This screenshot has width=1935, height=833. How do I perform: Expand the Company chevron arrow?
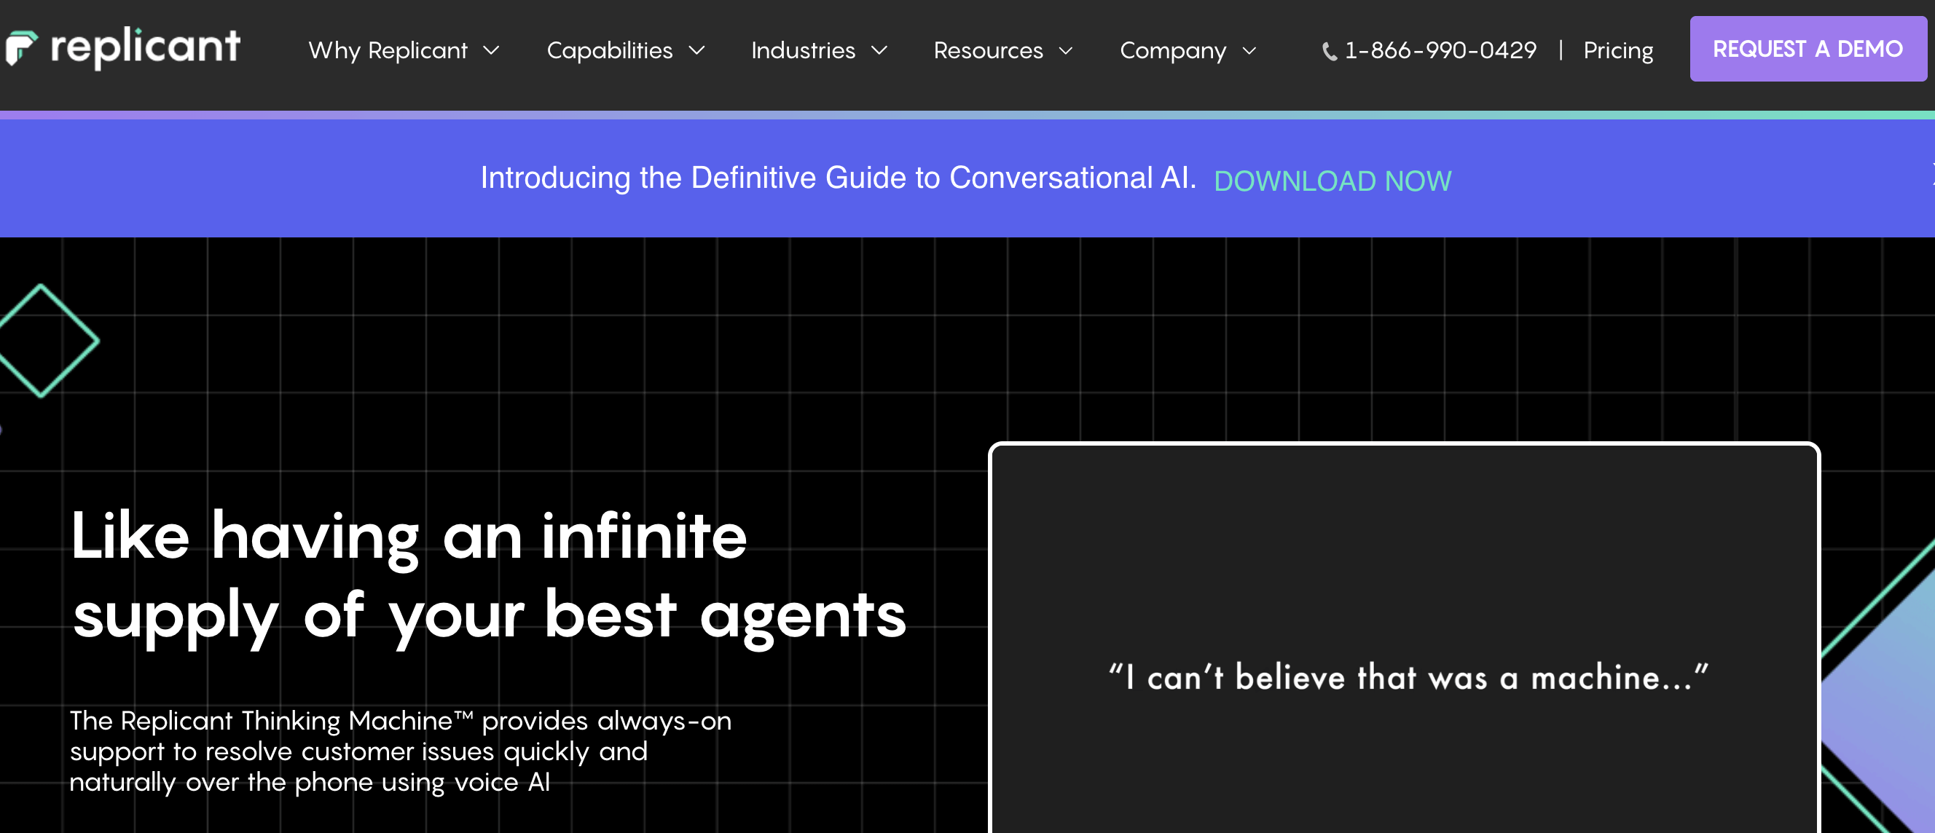[x=1249, y=50]
